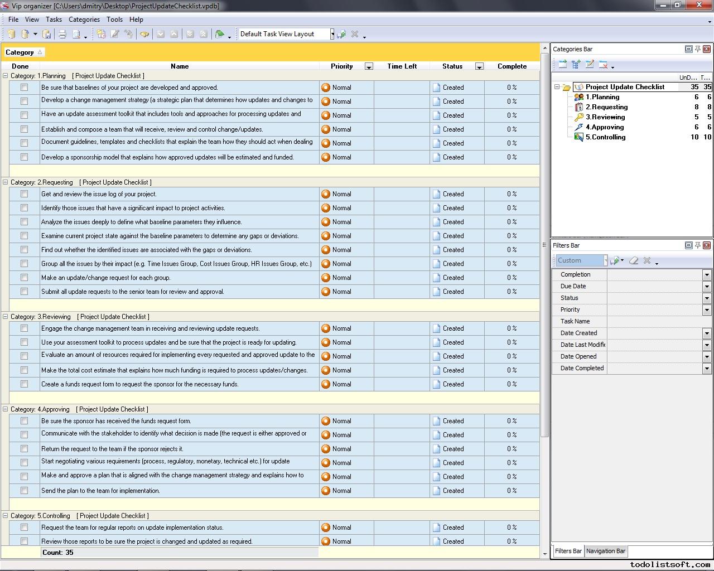Click the printer icon in the main toolbar
The image size is (714, 571).
point(62,34)
